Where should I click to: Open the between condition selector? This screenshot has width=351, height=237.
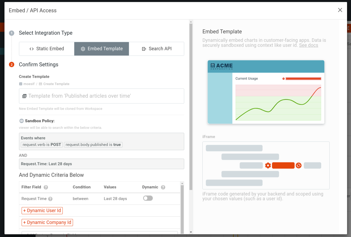coord(81,199)
